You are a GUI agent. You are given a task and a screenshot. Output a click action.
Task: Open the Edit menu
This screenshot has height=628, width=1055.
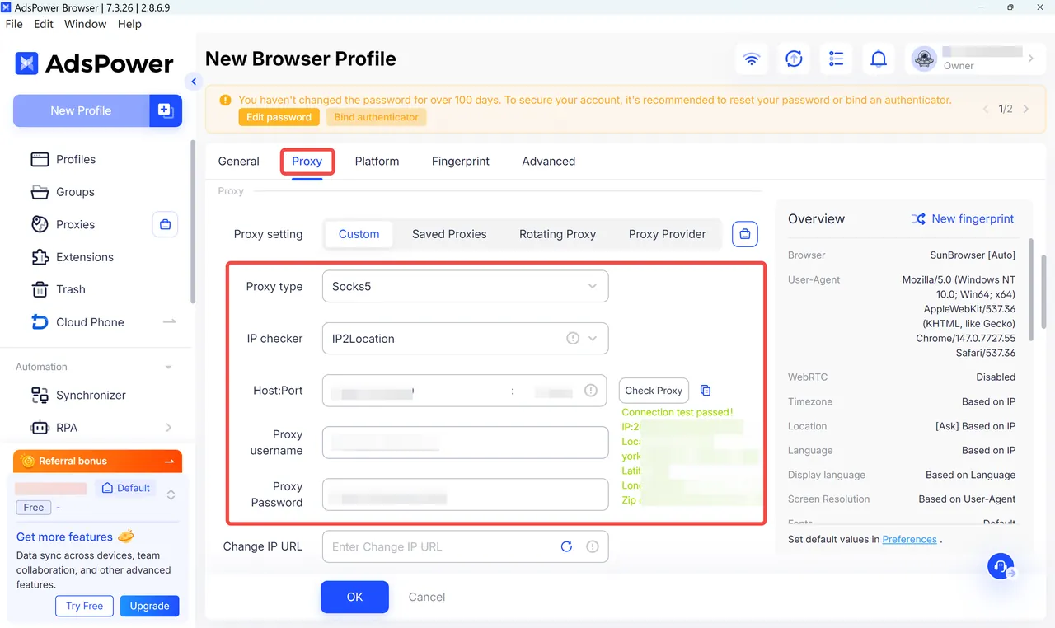(x=44, y=24)
